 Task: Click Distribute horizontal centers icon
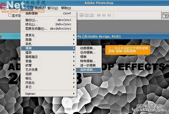[x=104, y=15]
